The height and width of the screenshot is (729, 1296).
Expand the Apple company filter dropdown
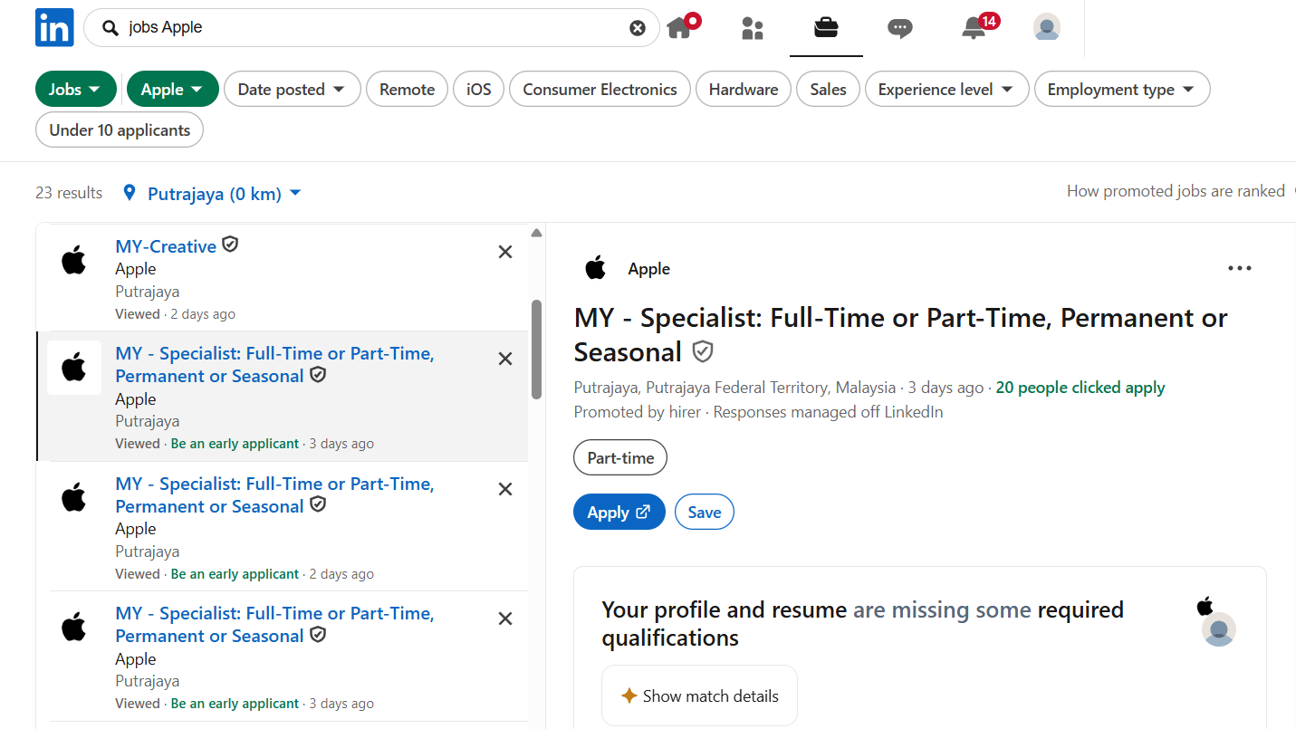click(173, 90)
